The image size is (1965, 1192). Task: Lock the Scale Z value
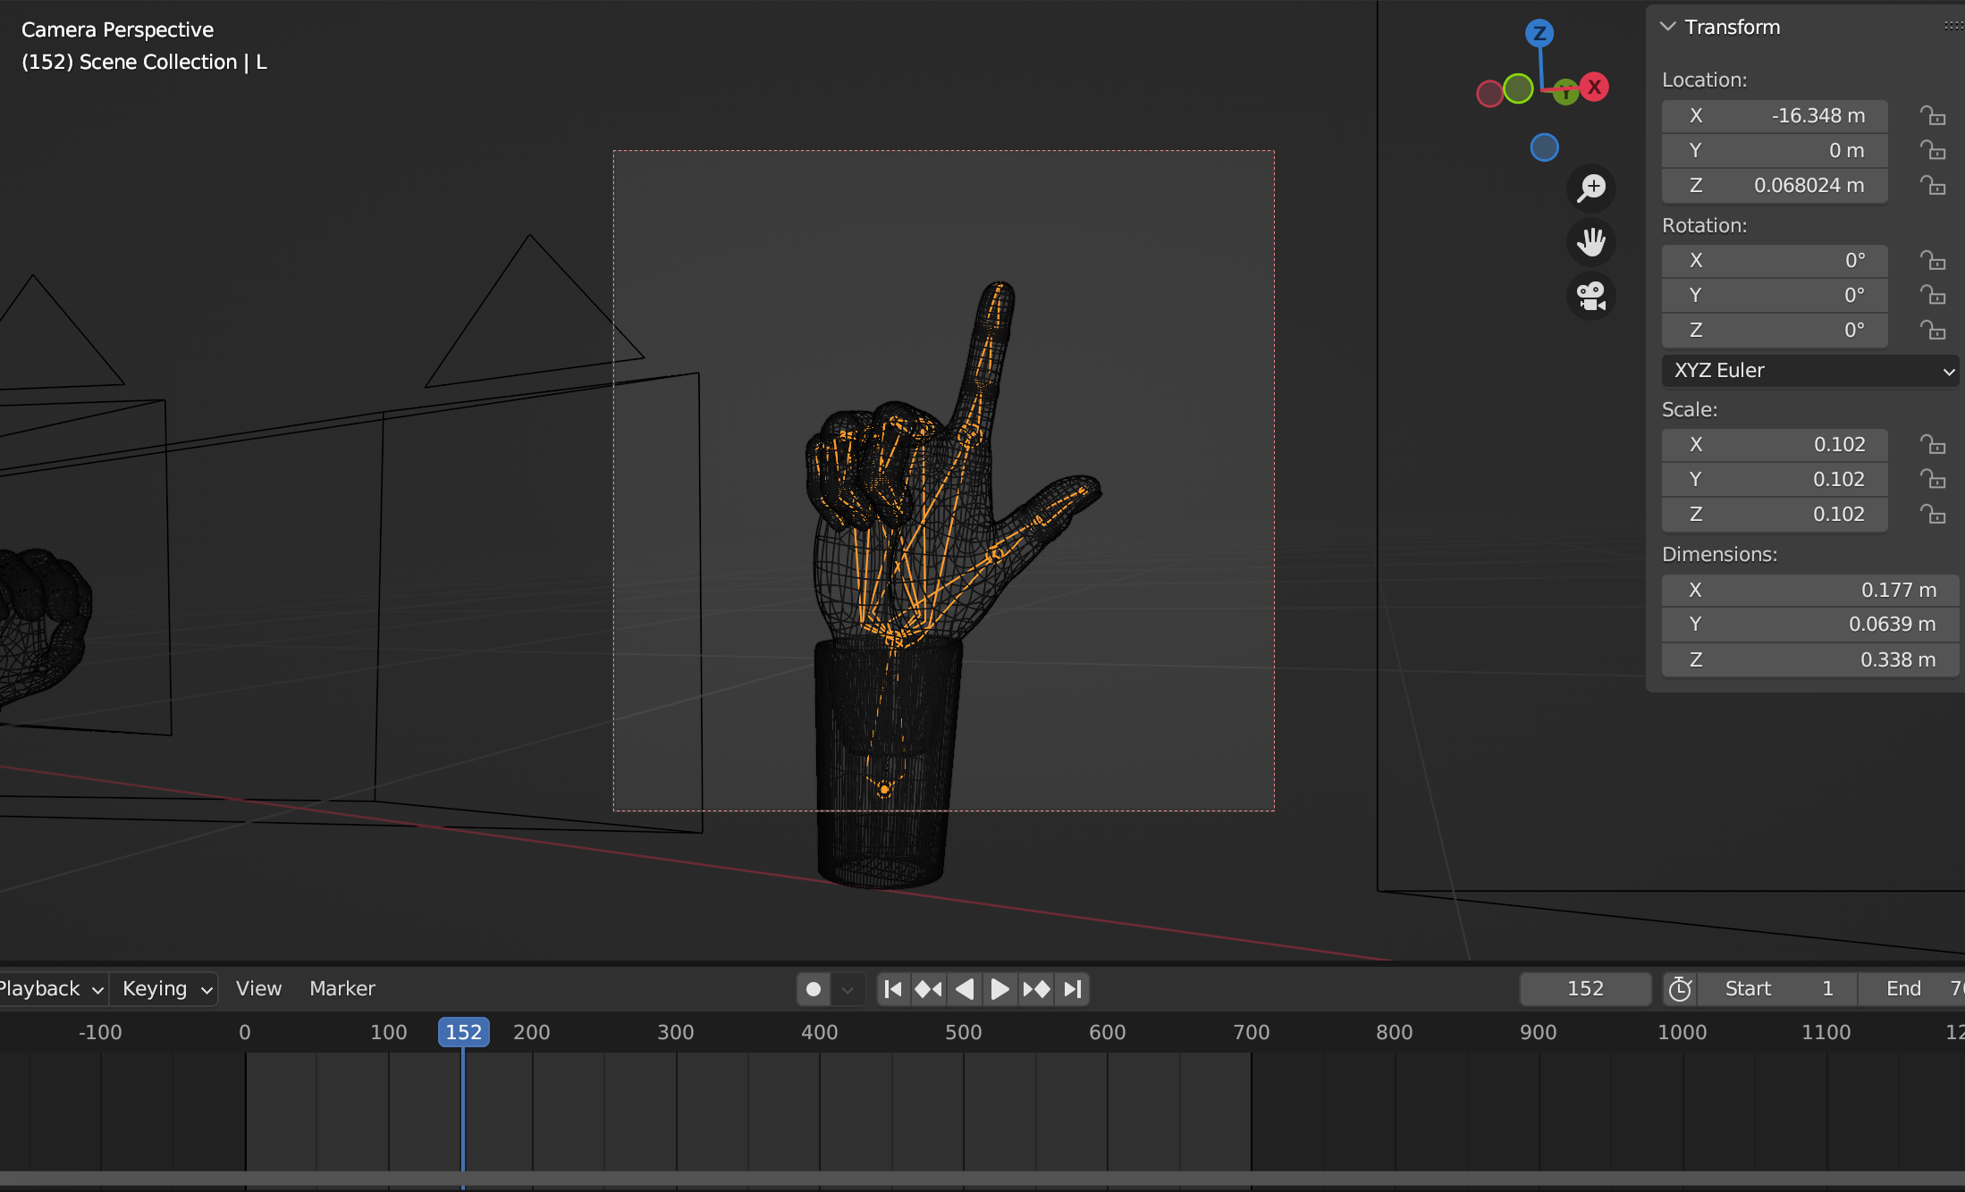(1933, 515)
